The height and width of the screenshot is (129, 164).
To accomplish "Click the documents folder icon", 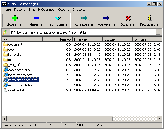I will pyautogui.click(x=5, y=44).
